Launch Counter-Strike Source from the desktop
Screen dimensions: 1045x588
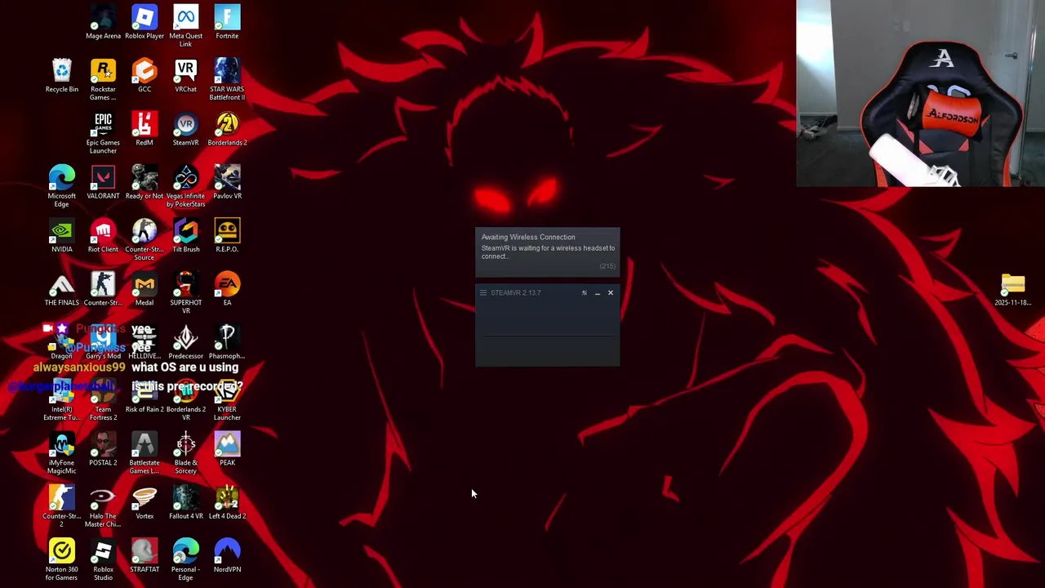pyautogui.click(x=145, y=239)
